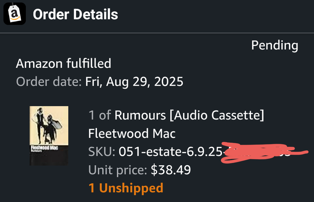The height and width of the screenshot is (202, 314).
Task: Tap the SKU label
Action: [102, 152]
